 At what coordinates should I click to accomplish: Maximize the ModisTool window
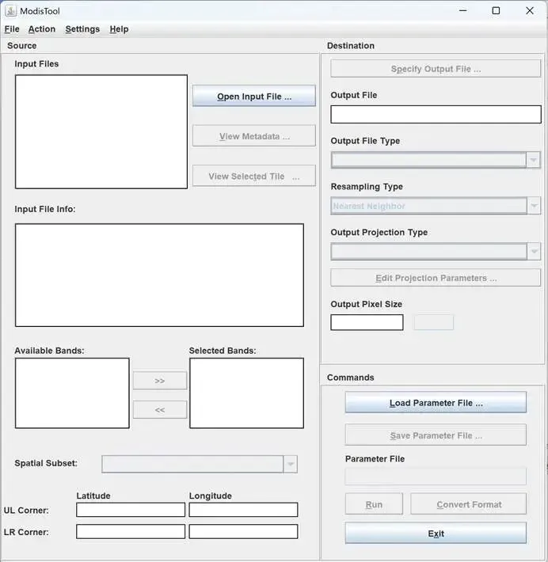(496, 11)
